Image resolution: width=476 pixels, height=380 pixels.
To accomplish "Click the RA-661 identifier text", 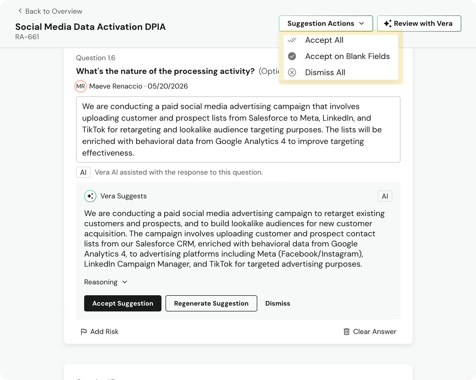I will coord(27,37).
